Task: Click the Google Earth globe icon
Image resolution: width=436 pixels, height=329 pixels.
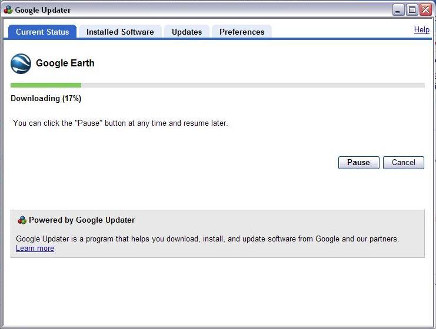Action: tap(21, 63)
